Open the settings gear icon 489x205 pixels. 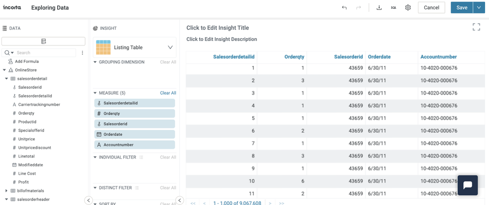coord(408,8)
